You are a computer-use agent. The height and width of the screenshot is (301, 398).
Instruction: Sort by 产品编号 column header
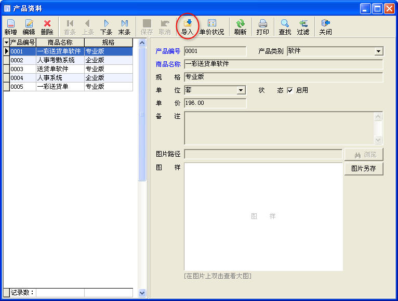coord(22,43)
